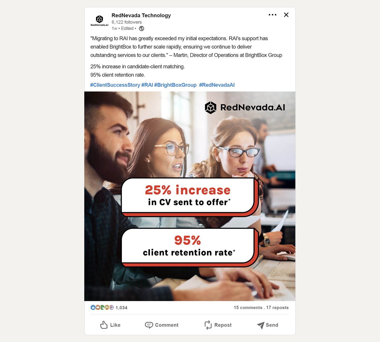Click the Comment speech bubble icon
The height and width of the screenshot is (342, 380).
tap(149, 325)
